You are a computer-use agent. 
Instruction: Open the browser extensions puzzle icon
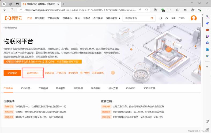pos(170,10)
